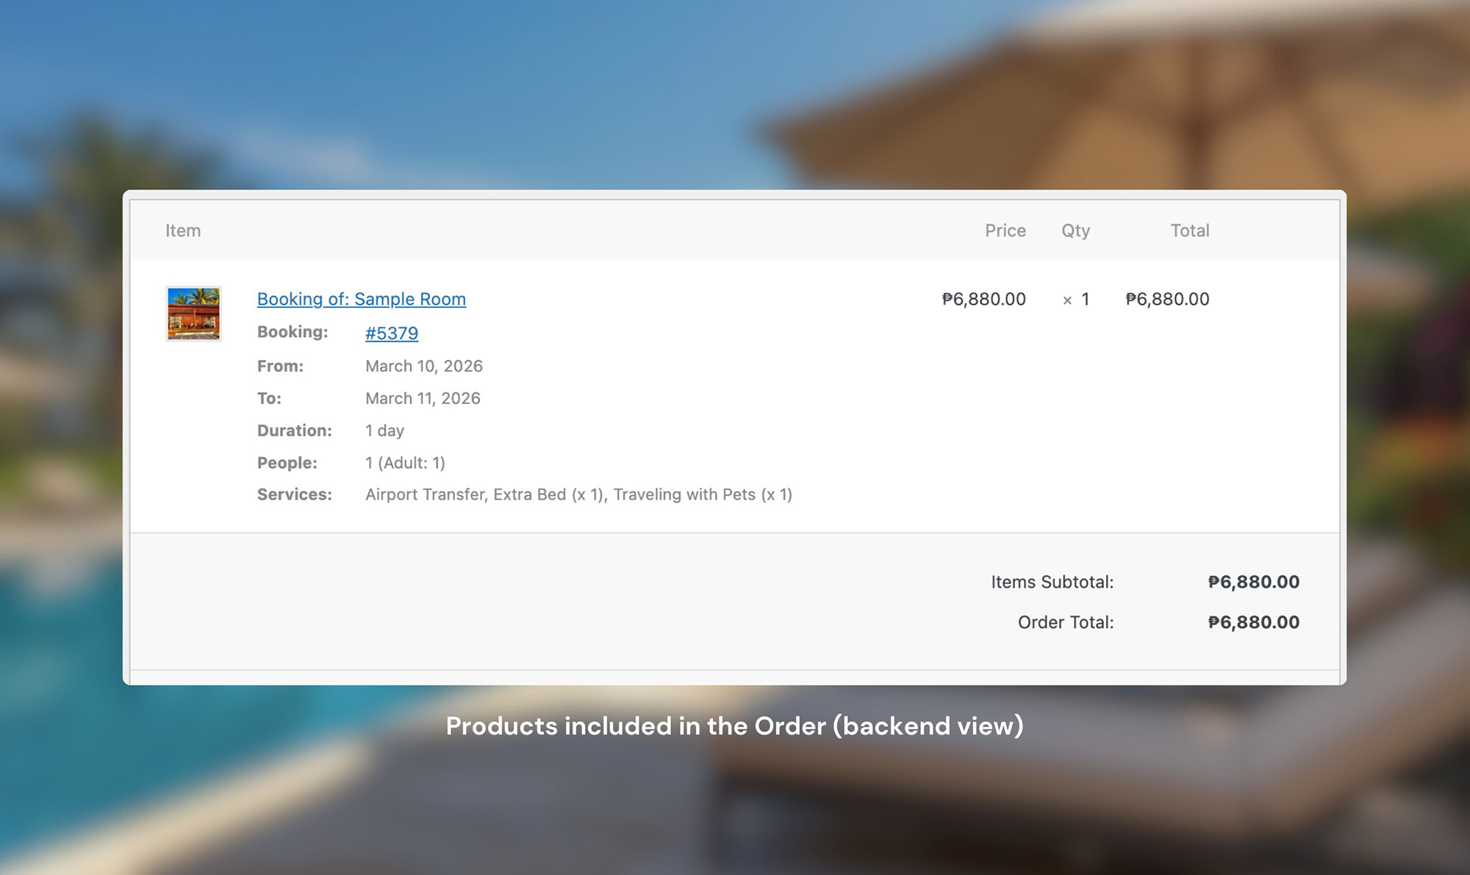Click the Item column header
The width and height of the screenshot is (1470, 875).
coord(182,231)
